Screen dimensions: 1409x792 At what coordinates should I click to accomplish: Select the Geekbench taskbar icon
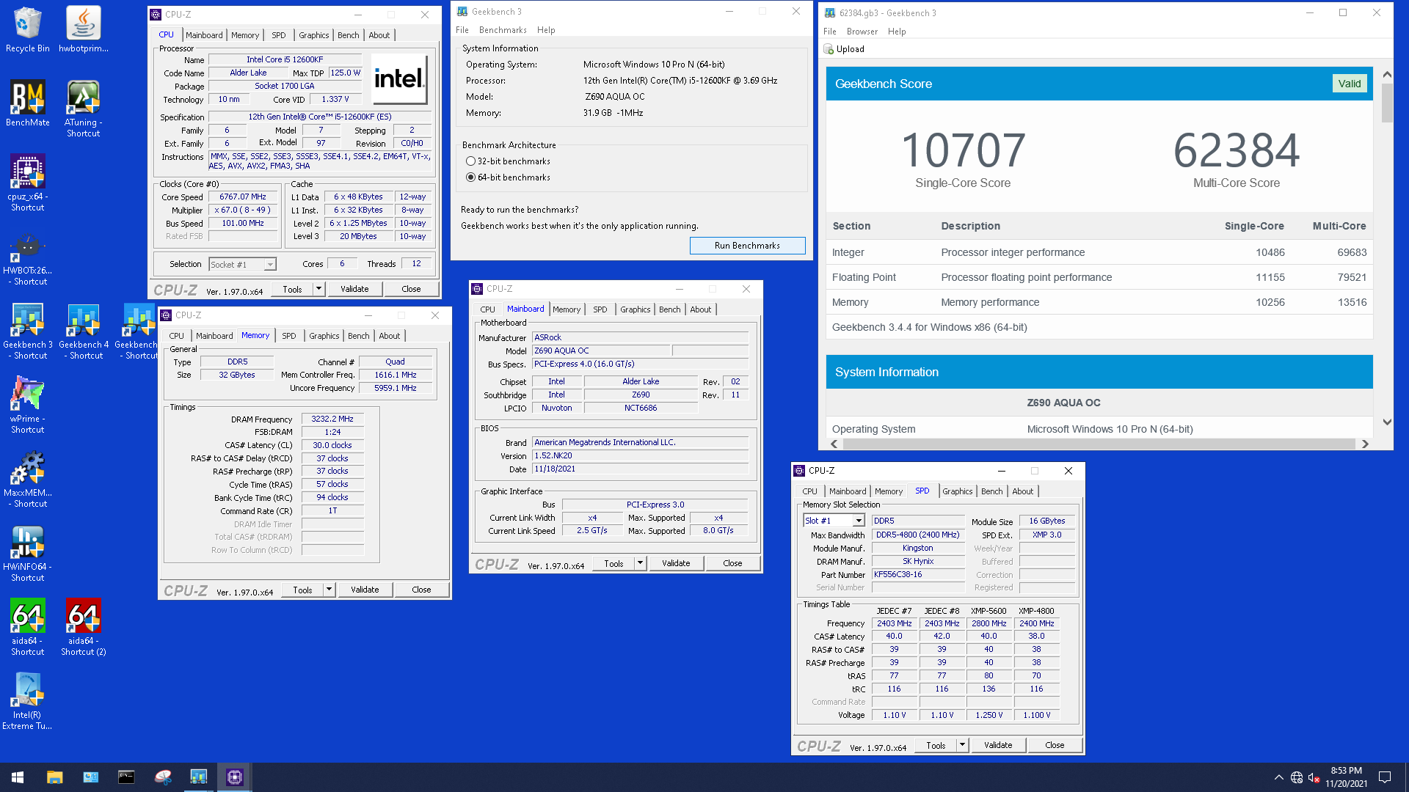[x=199, y=777]
